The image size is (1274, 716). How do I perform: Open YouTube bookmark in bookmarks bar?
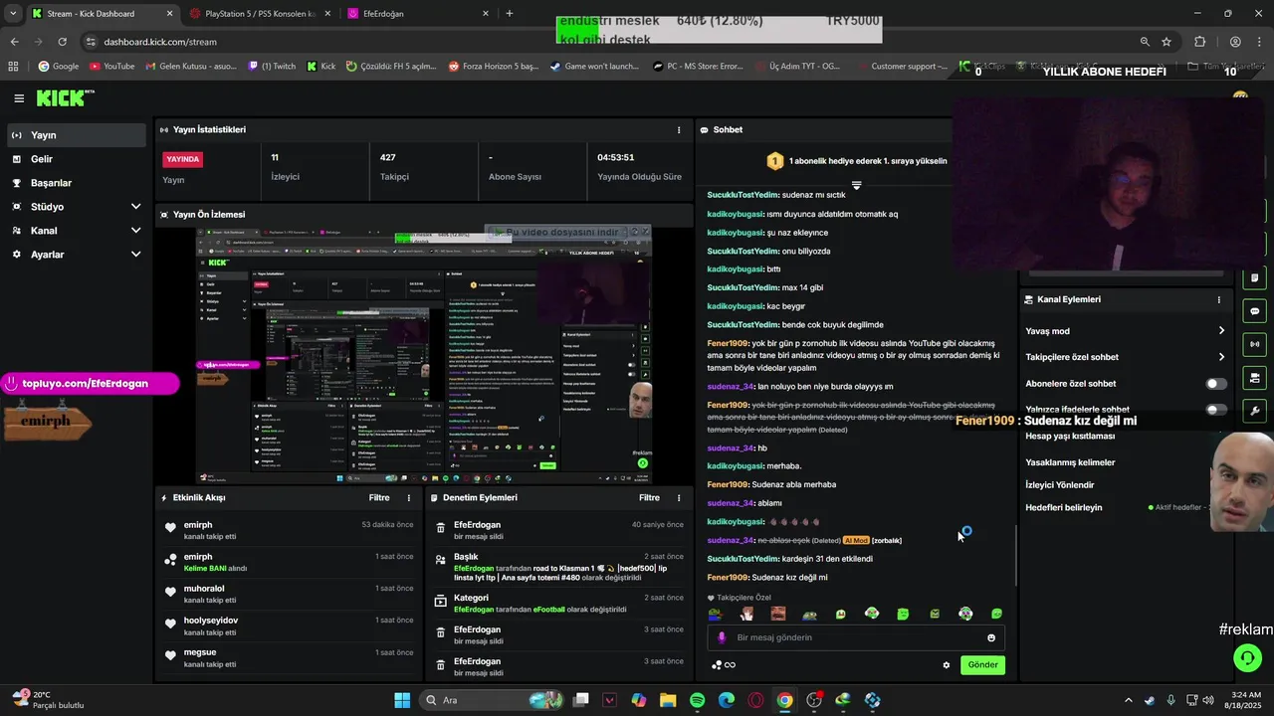(x=111, y=67)
